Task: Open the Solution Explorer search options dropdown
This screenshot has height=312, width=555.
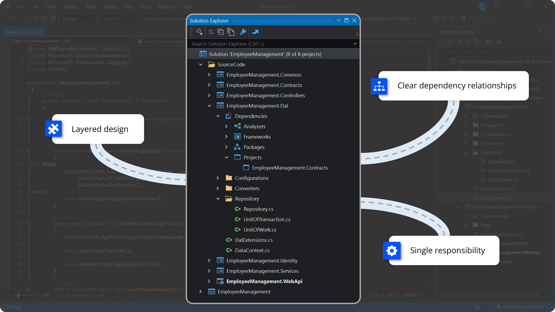Action: [x=355, y=44]
